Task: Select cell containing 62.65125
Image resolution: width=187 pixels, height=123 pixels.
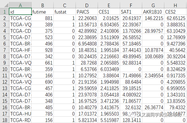Action: point(175,18)
